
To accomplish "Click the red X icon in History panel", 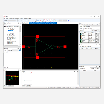I will click(31, 73).
